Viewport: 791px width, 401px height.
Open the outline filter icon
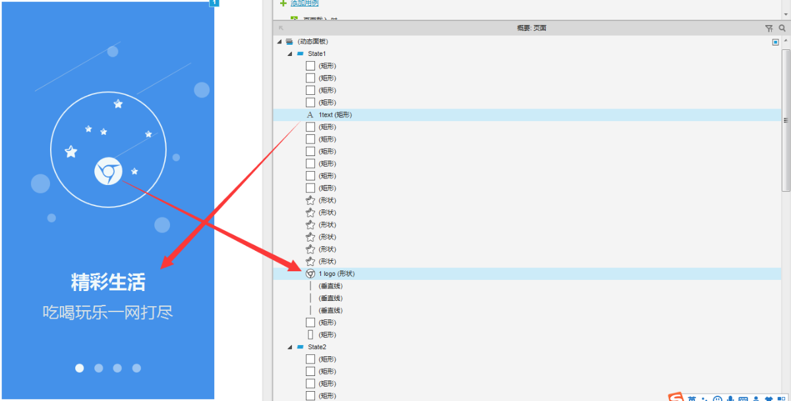[769, 28]
